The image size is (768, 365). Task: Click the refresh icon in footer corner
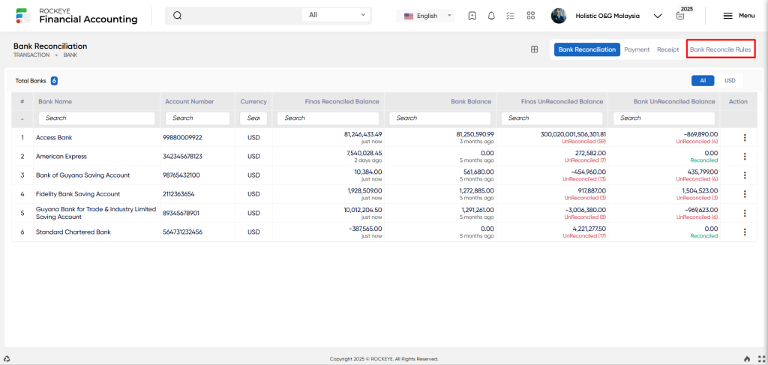tap(7, 359)
